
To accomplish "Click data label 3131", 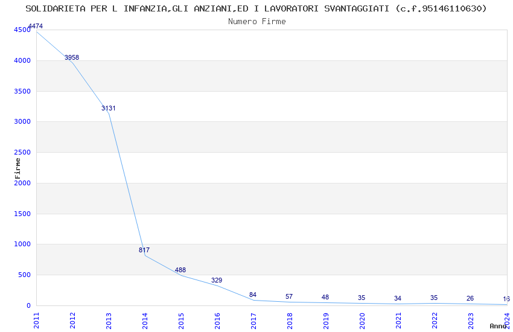I will tap(108, 108).
